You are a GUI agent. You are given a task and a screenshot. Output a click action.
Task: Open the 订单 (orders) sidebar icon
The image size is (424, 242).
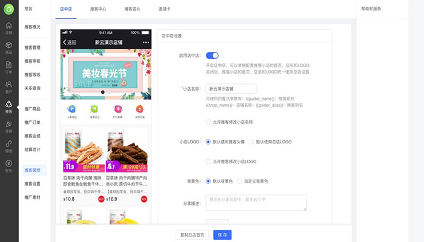pyautogui.click(x=8, y=68)
